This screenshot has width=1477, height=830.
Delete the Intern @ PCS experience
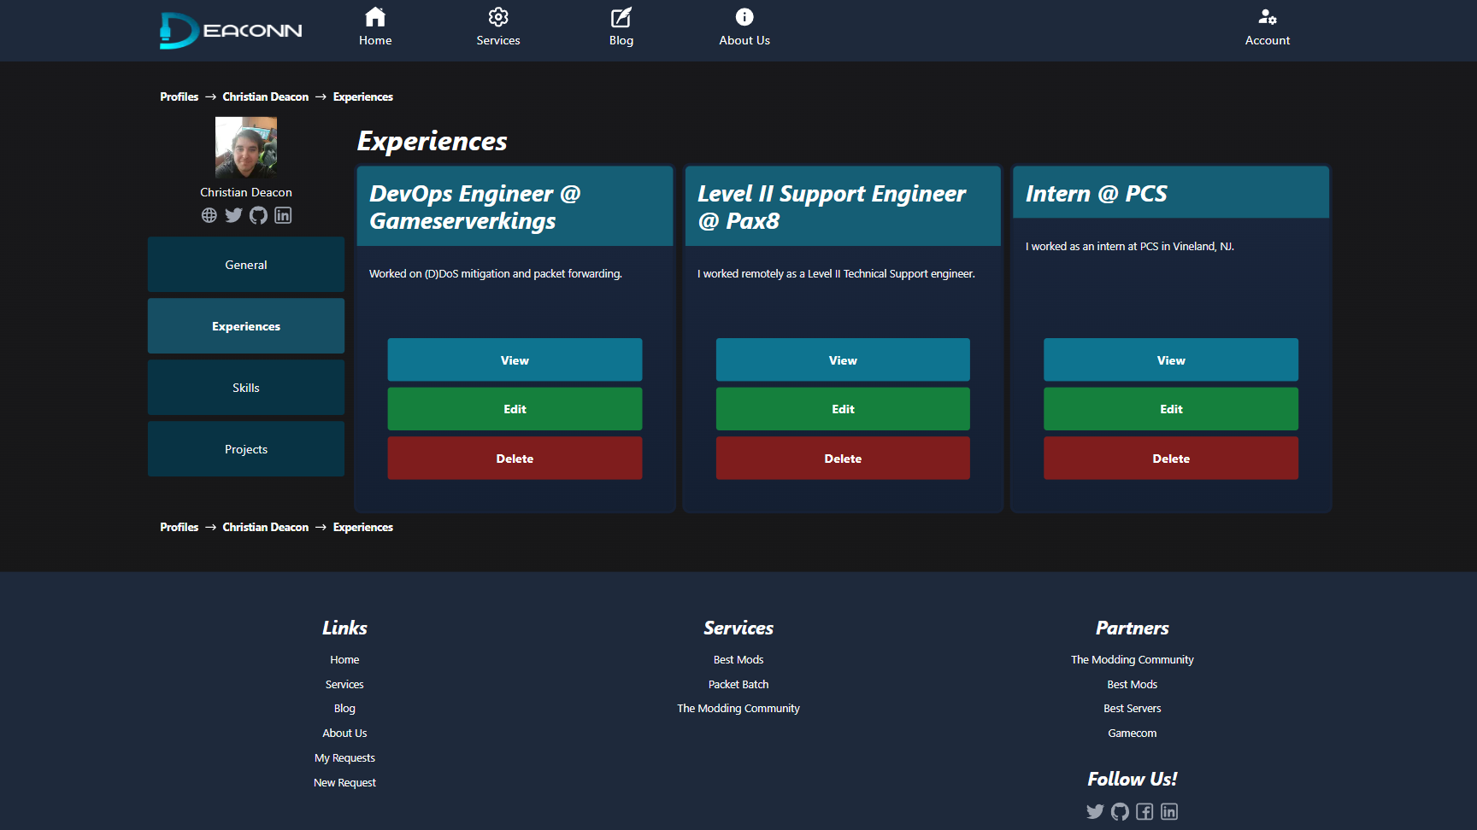click(1171, 459)
